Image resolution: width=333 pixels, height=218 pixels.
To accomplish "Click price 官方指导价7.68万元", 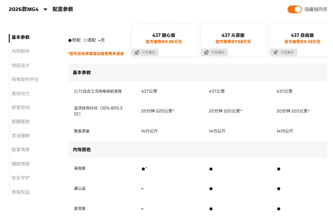I will point(233,41).
